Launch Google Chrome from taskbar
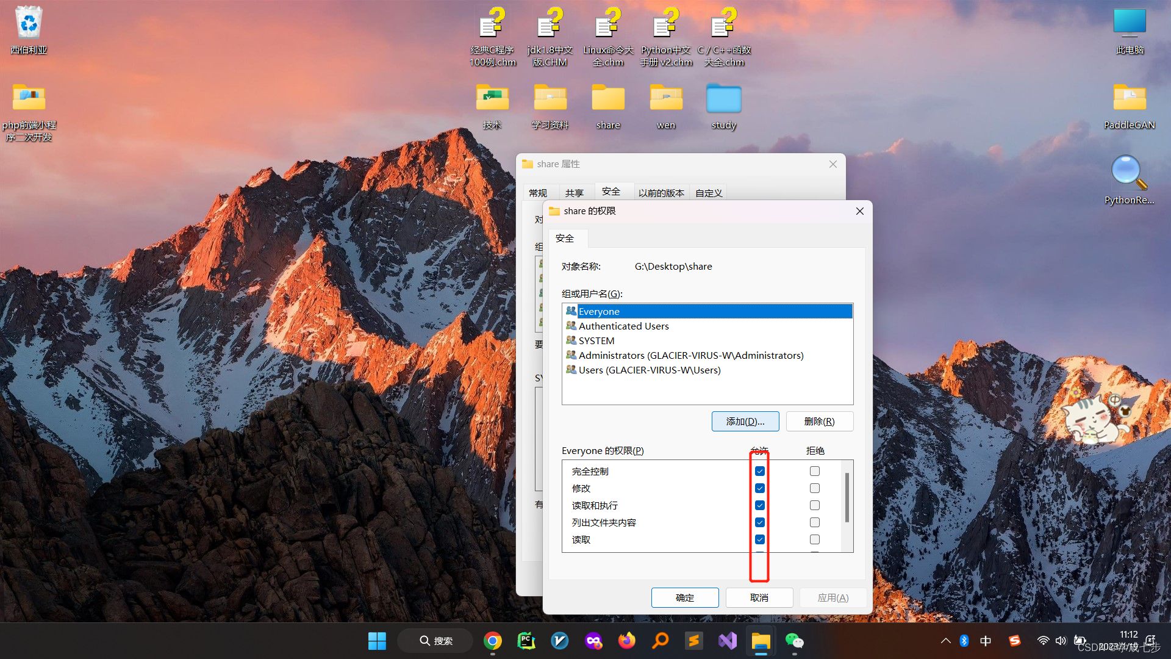Image resolution: width=1171 pixels, height=659 pixels. (x=493, y=641)
